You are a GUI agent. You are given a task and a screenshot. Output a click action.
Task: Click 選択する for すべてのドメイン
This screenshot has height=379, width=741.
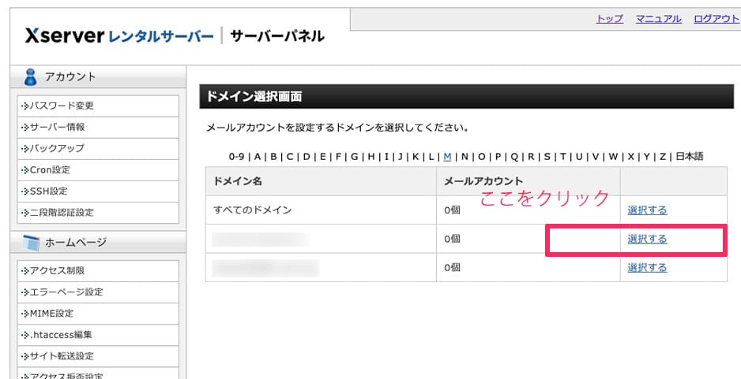click(647, 210)
